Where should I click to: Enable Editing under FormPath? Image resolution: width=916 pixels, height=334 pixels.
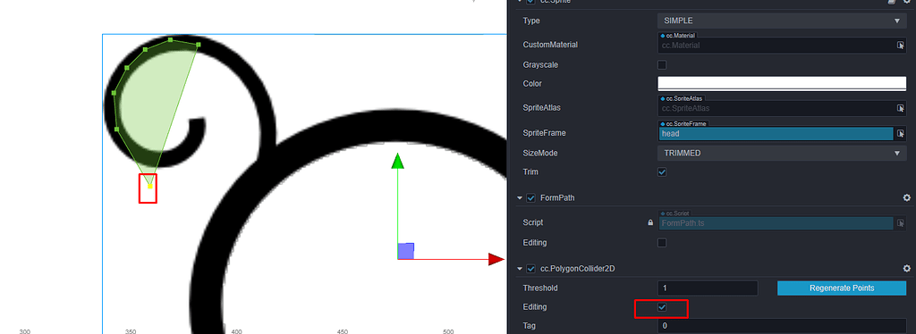click(x=662, y=243)
